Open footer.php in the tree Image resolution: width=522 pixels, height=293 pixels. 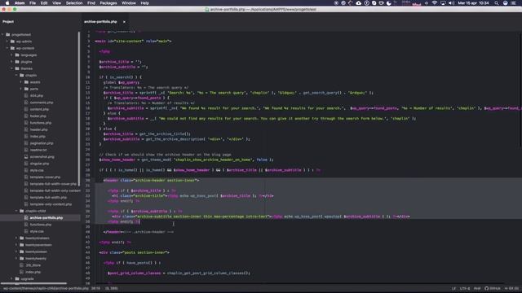point(38,116)
